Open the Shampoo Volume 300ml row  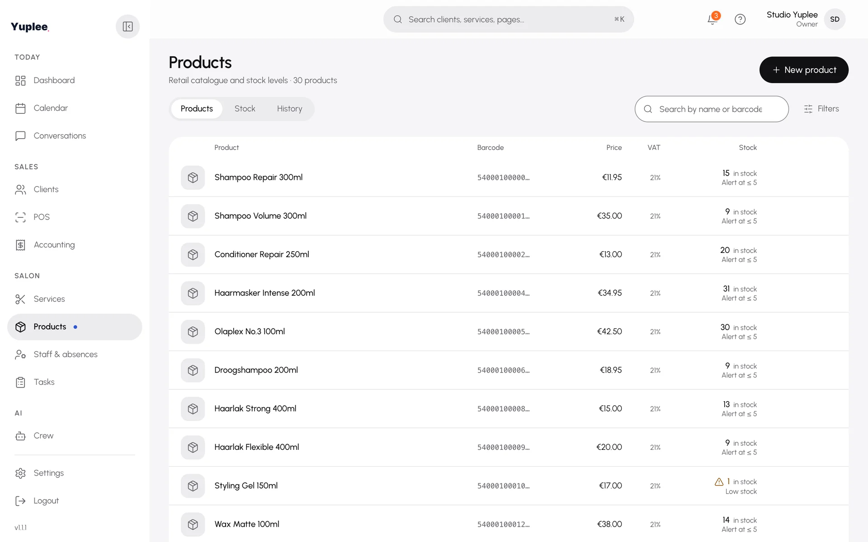509,216
